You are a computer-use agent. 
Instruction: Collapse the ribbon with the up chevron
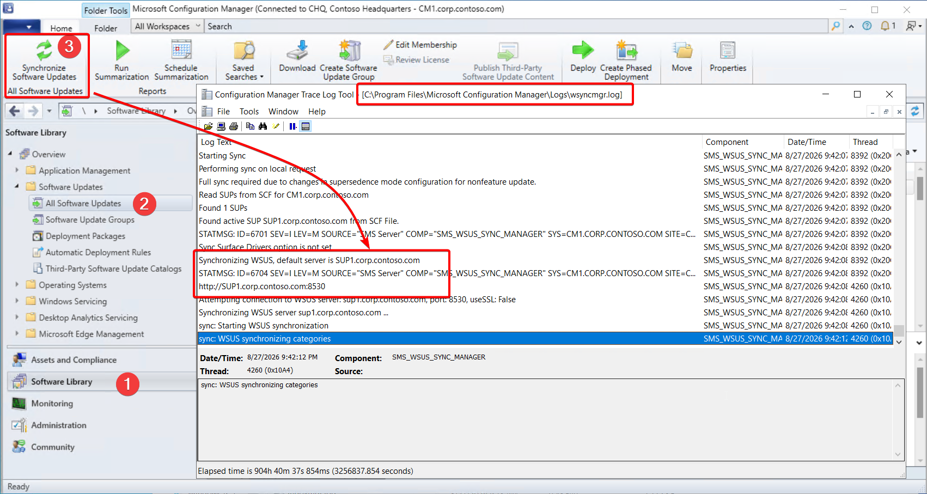(851, 26)
